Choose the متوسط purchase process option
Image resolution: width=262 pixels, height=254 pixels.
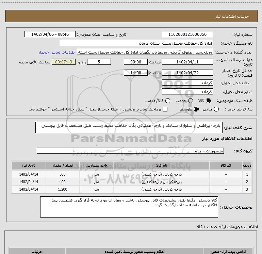click(x=196, y=109)
